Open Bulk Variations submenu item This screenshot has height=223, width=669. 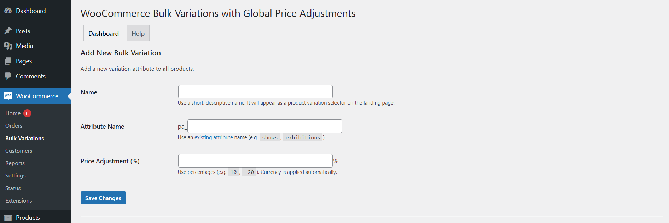25,139
